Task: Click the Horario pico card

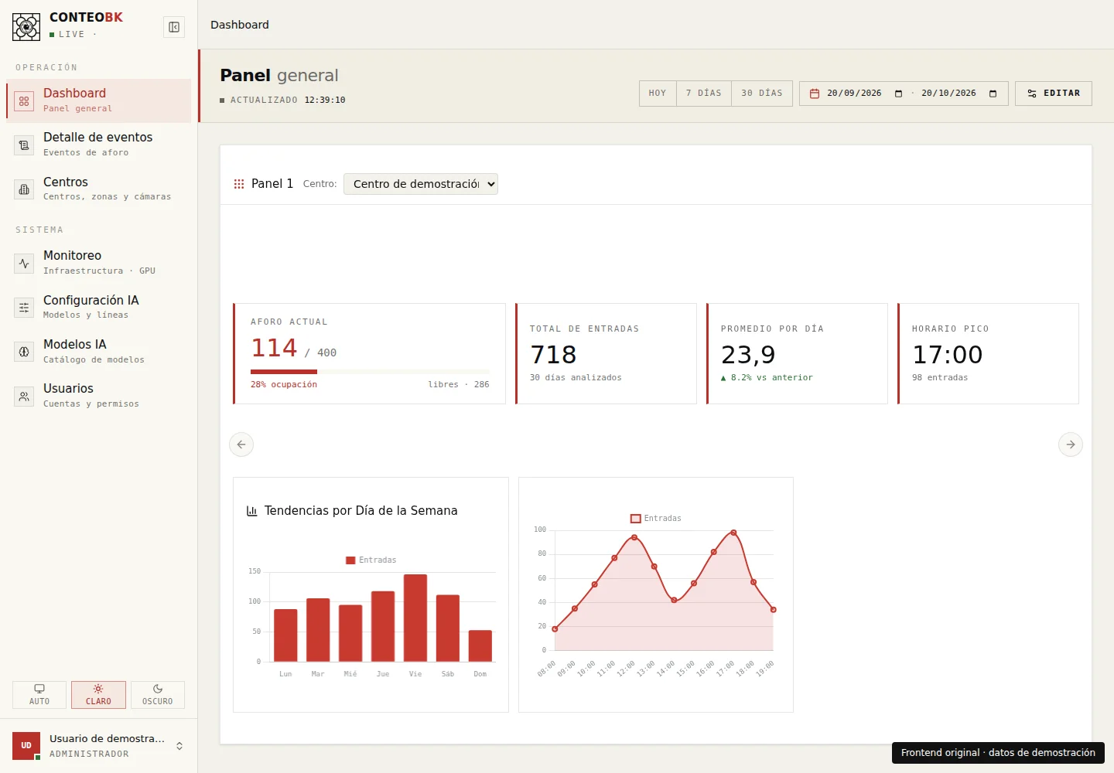Action: [988, 353]
